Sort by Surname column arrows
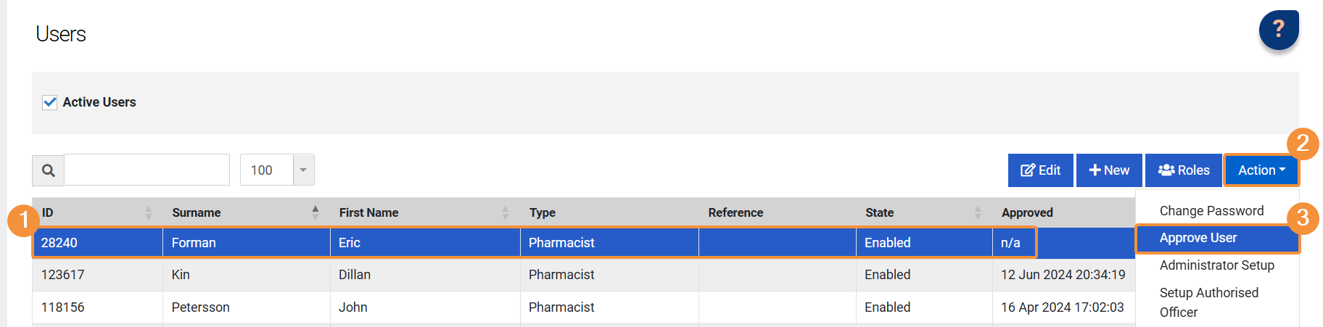Viewport: 1323px width, 327px height. (316, 212)
